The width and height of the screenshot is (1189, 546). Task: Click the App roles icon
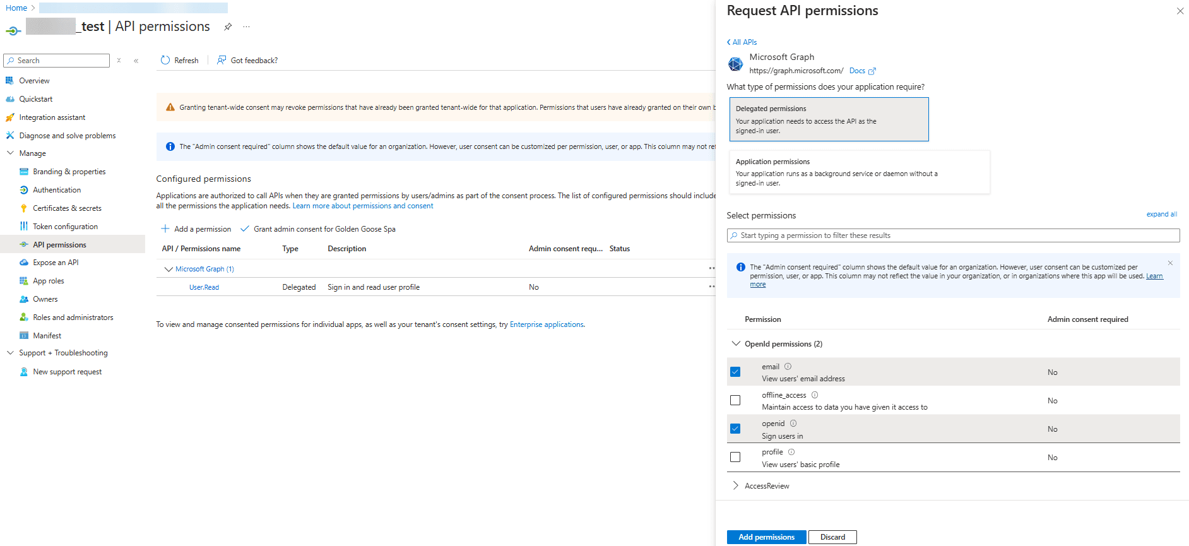pos(24,280)
